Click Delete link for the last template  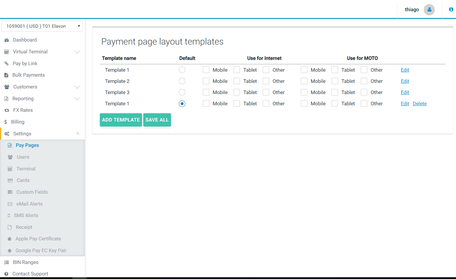click(419, 104)
